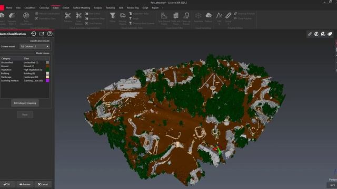Open the Reverse Eng ribbon tab
337x189 pixels.
click(x=133, y=8)
